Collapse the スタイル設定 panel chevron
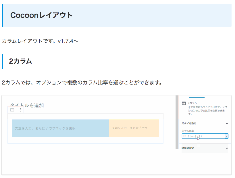This screenshot has width=235, height=178. [x=227, y=124]
